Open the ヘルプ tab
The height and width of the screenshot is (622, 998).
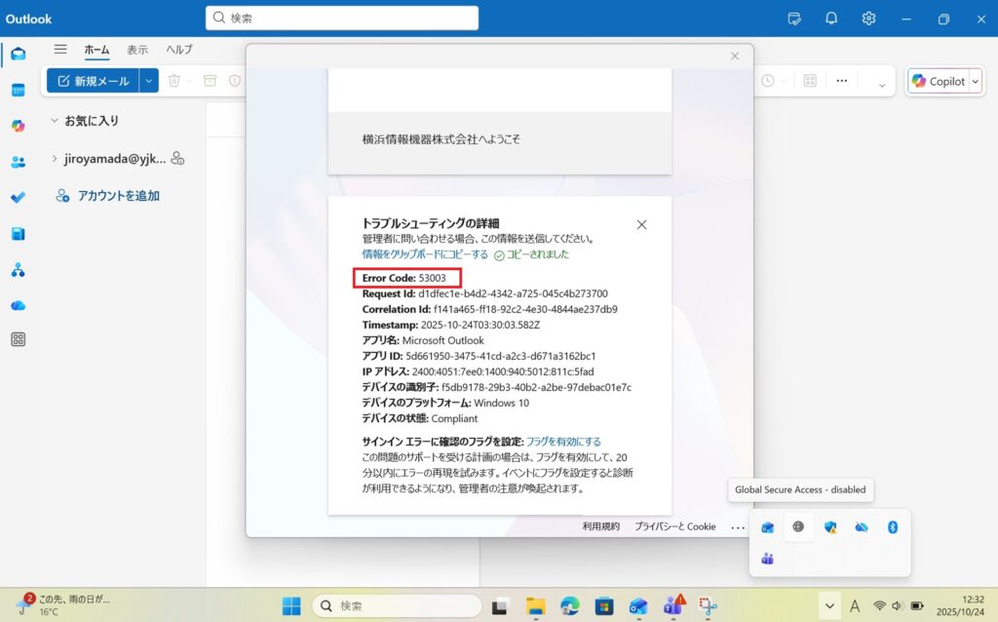pyautogui.click(x=178, y=50)
